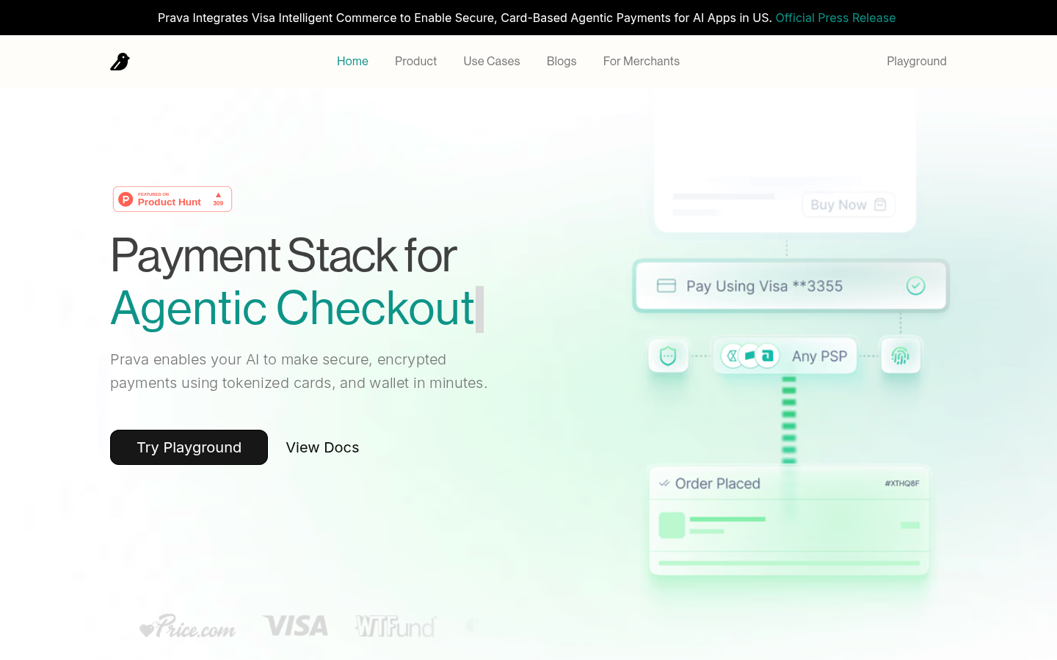Click the Order Placed double-check icon

pyautogui.click(x=664, y=483)
